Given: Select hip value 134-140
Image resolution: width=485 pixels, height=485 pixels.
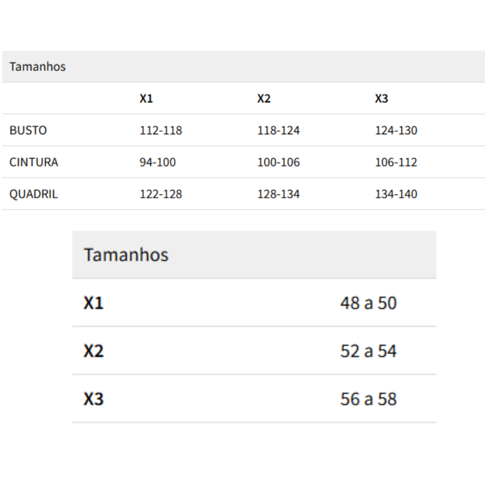Looking at the screenshot, I should pos(396,194).
